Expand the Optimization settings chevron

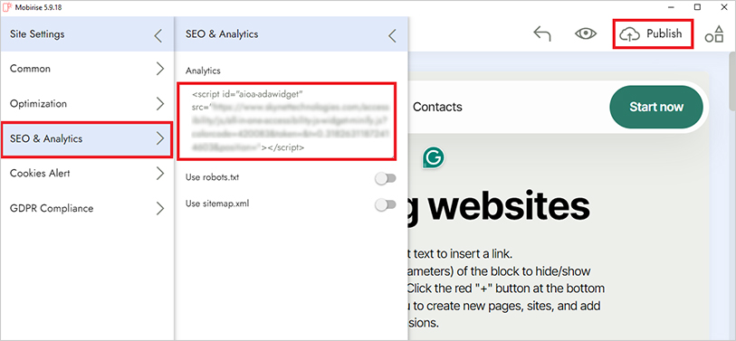(x=160, y=104)
